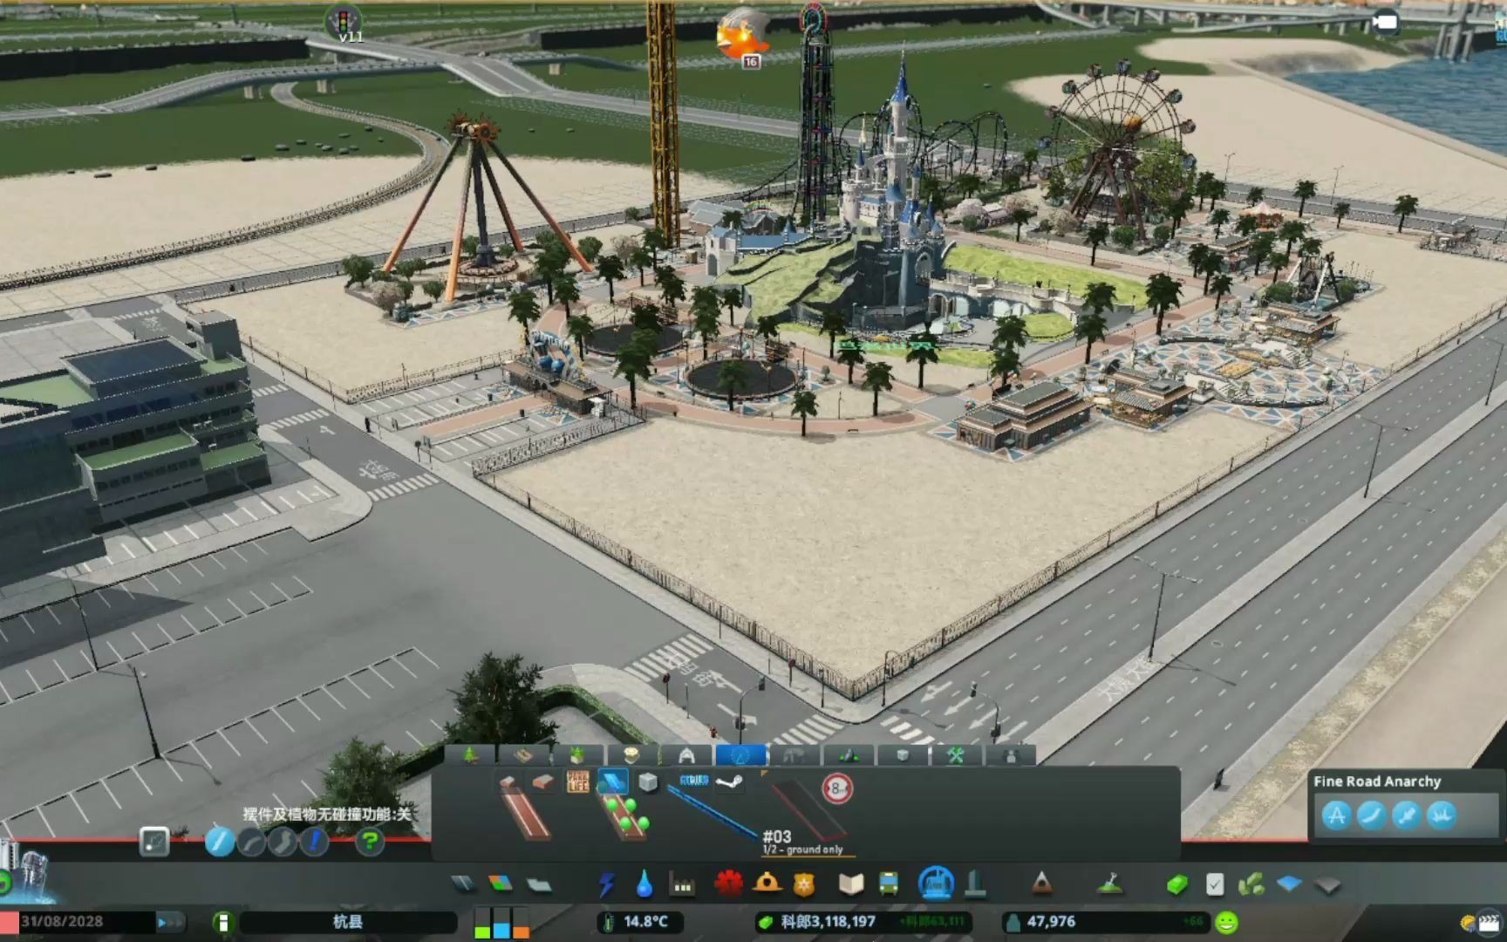Image resolution: width=1507 pixels, height=942 pixels.
Task: Filter assets by Steam Workshop
Action: coord(729,782)
